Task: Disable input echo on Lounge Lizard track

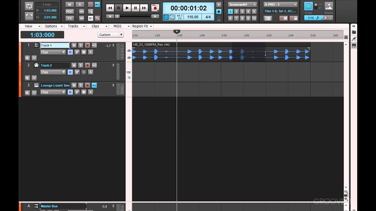Action: point(94,85)
